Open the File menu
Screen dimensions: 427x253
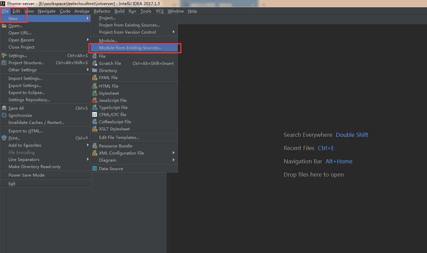click(x=5, y=11)
